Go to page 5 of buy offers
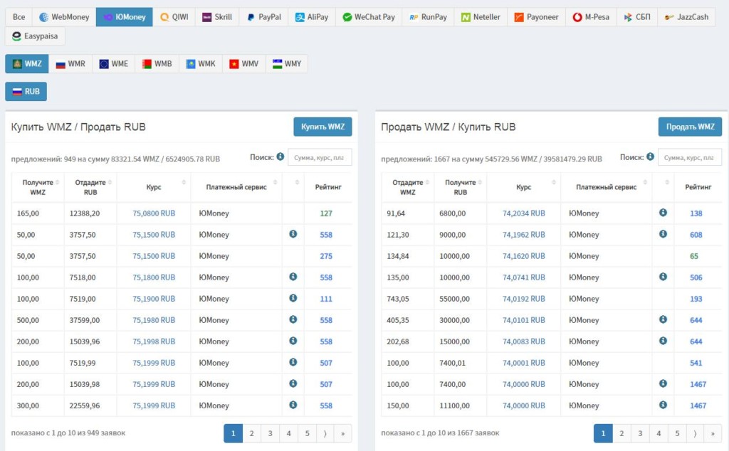The image size is (729, 451). [x=307, y=433]
